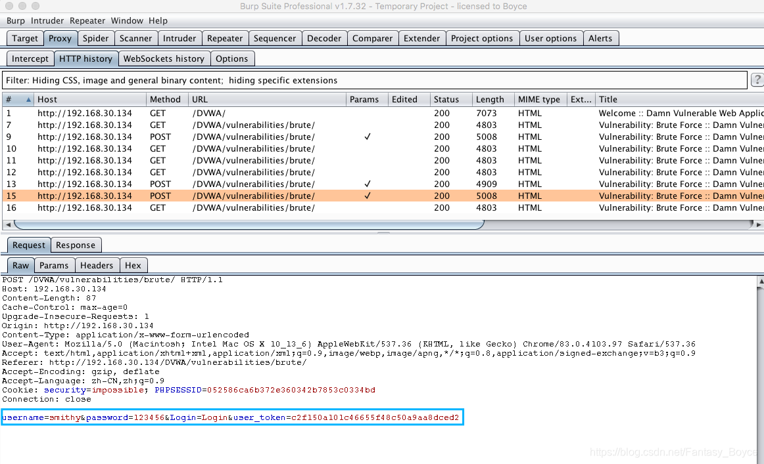Image resolution: width=764 pixels, height=464 pixels.
Task: Switch to the Response tab
Action: click(76, 245)
